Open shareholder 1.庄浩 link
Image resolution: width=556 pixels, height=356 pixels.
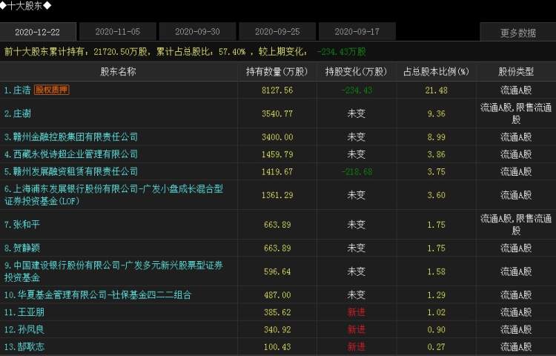coord(17,90)
